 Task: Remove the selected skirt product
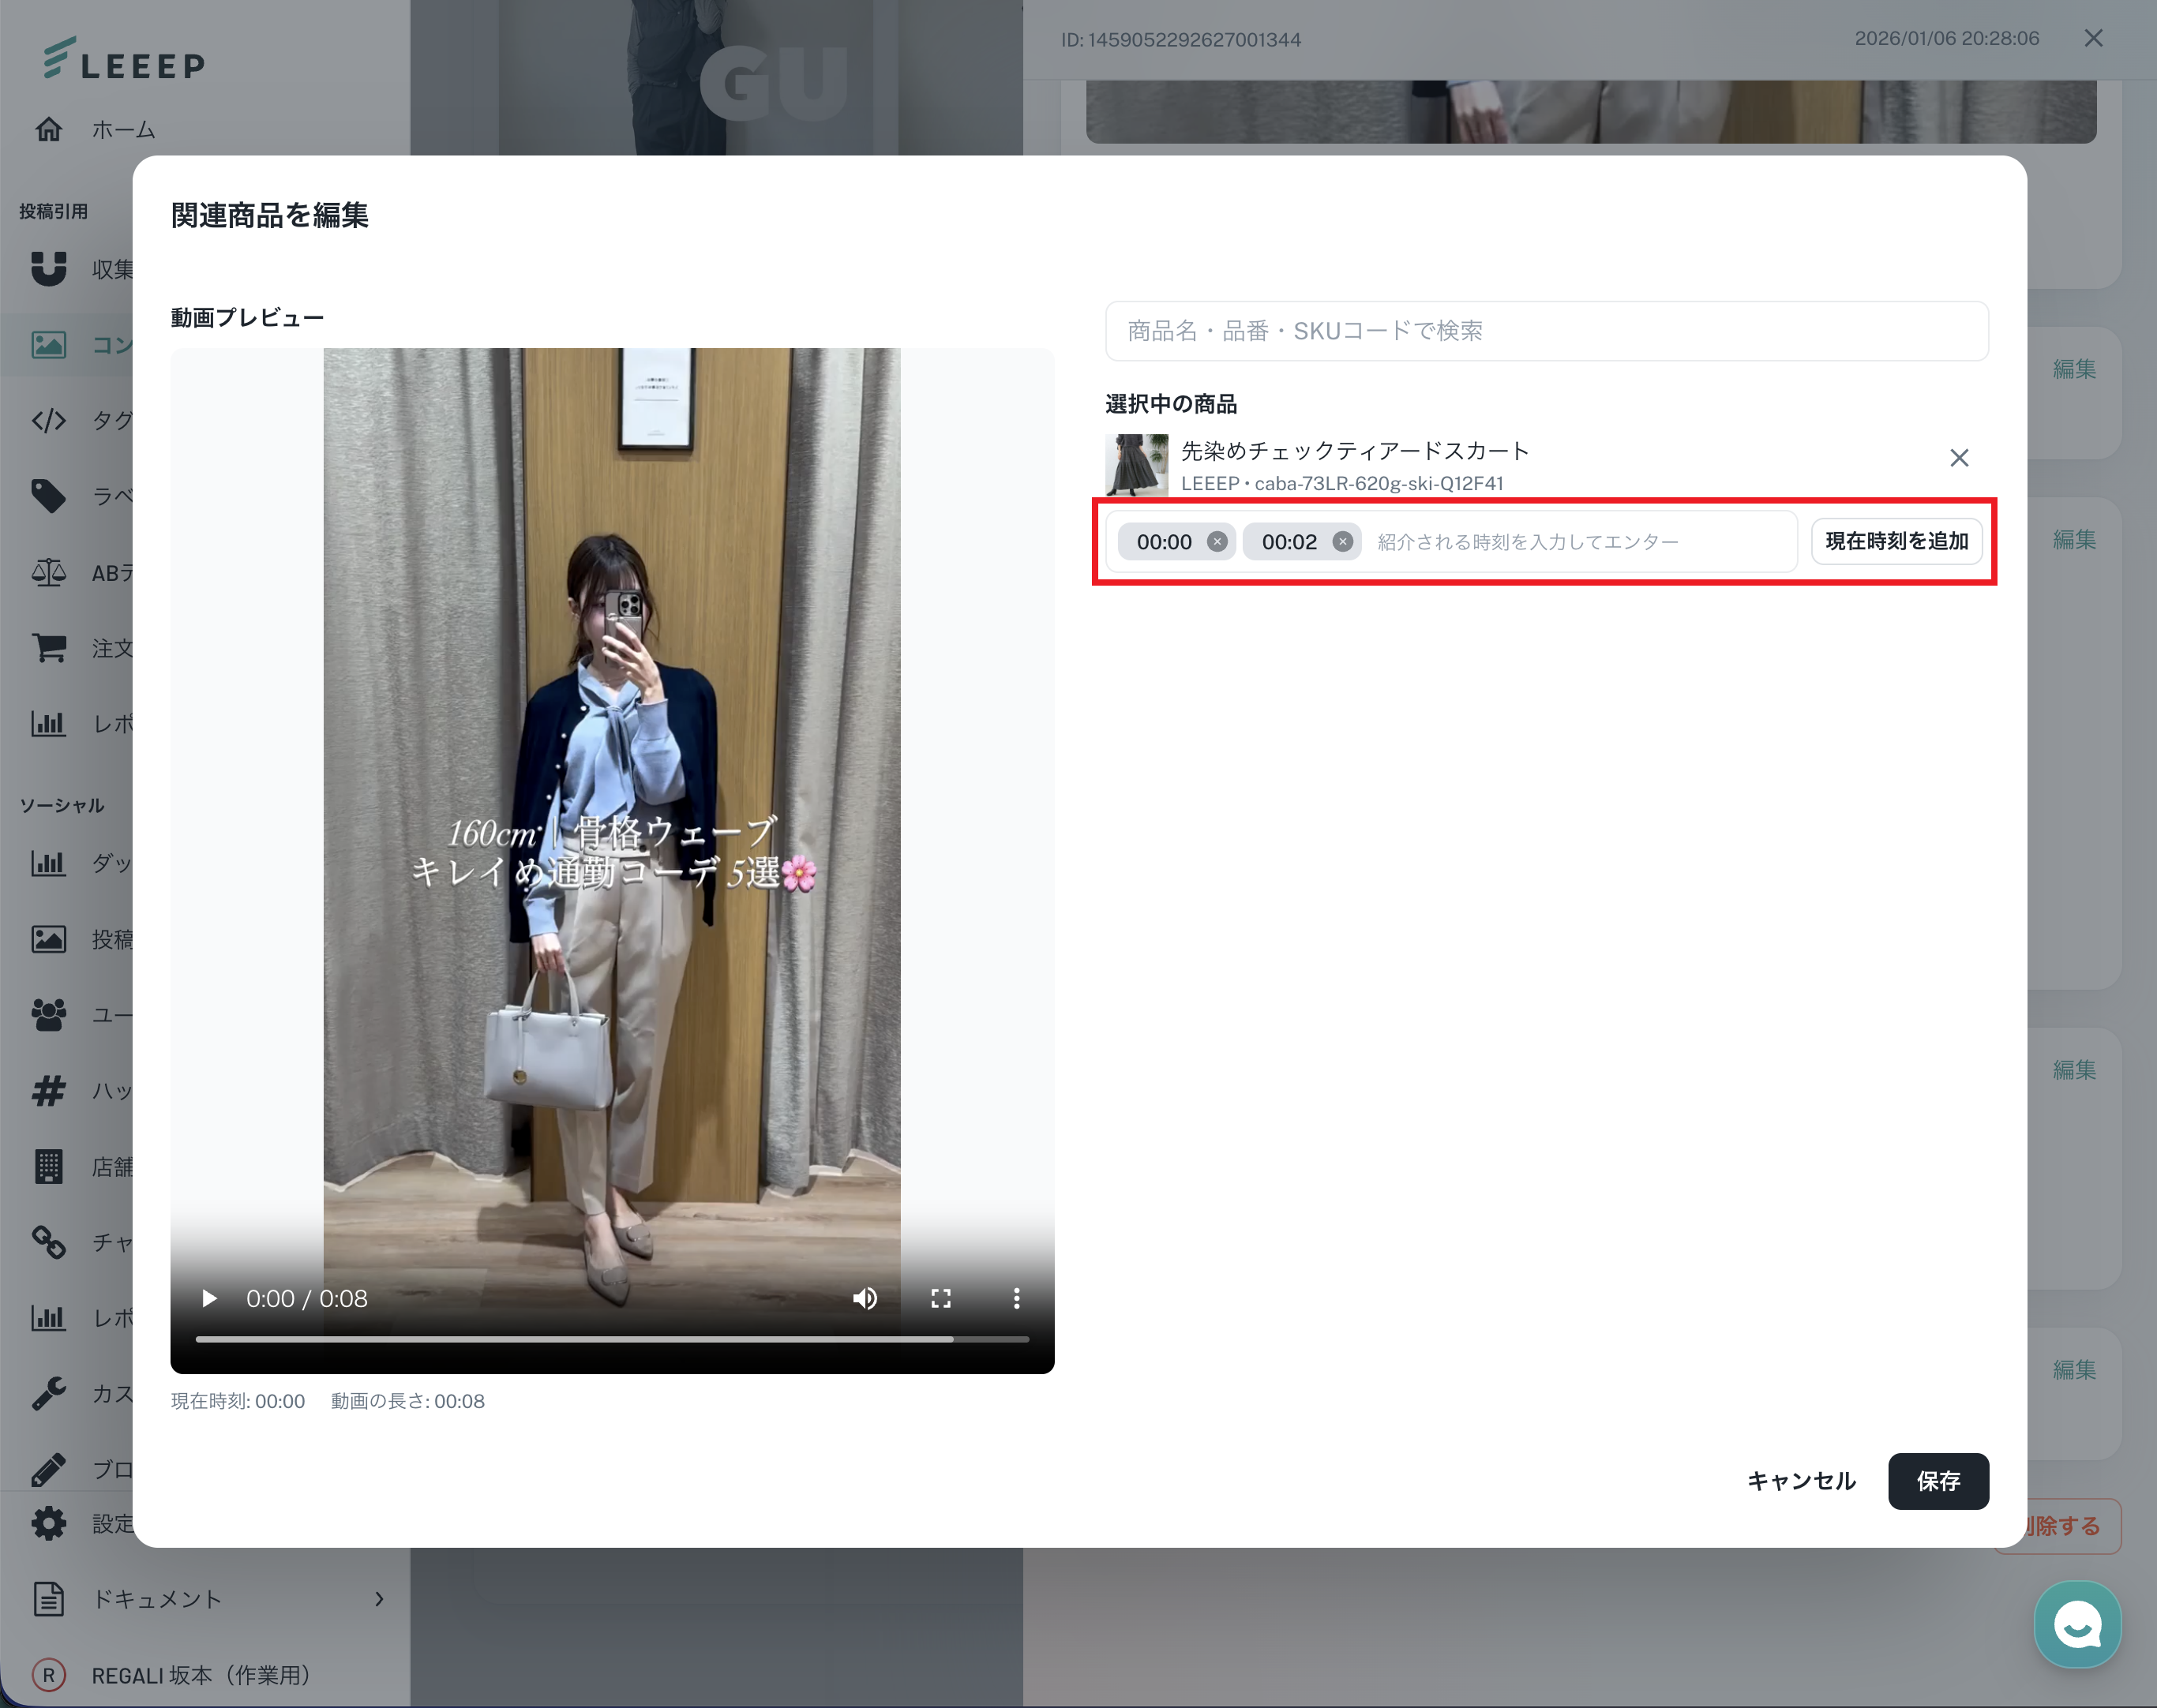[x=1959, y=458]
